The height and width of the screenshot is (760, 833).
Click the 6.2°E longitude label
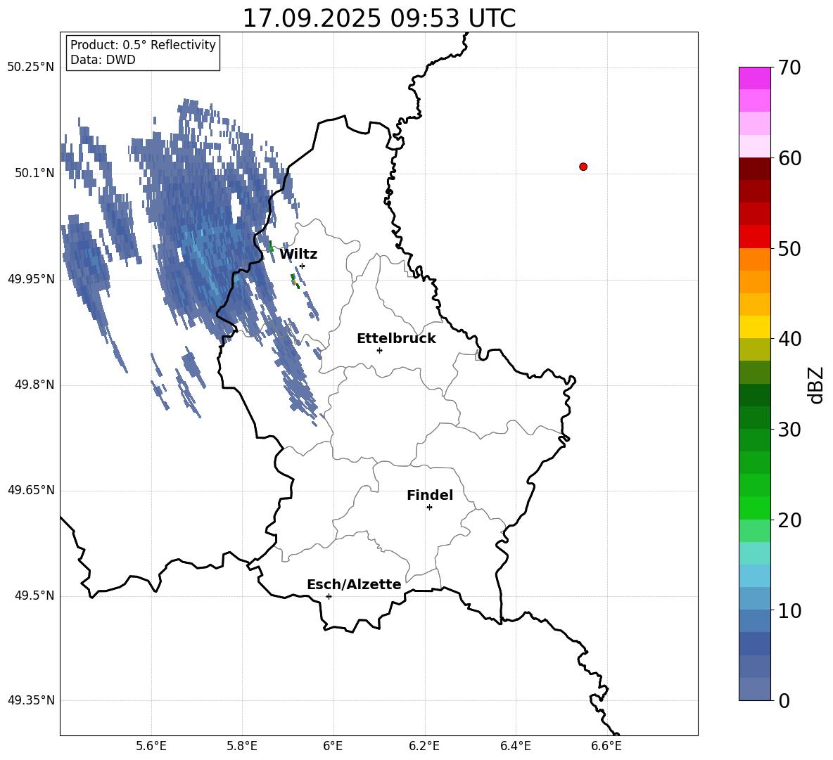(x=424, y=746)
